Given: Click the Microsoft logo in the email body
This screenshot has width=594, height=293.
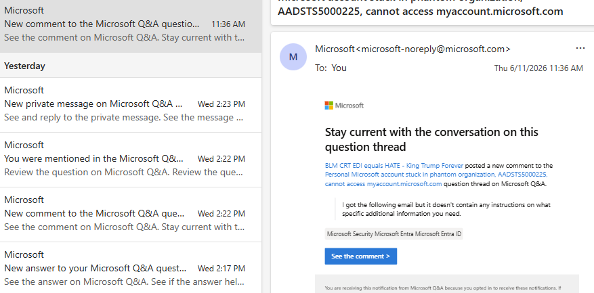Looking at the screenshot, I should click(x=344, y=106).
